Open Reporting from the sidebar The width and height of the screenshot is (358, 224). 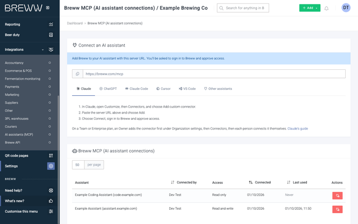click(13, 24)
